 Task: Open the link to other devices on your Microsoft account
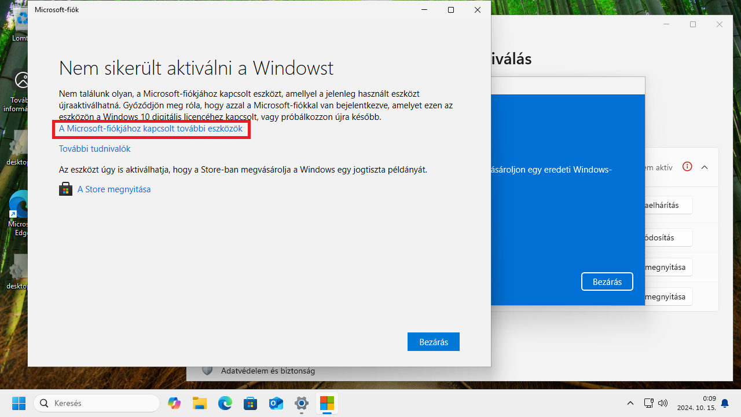pos(151,129)
